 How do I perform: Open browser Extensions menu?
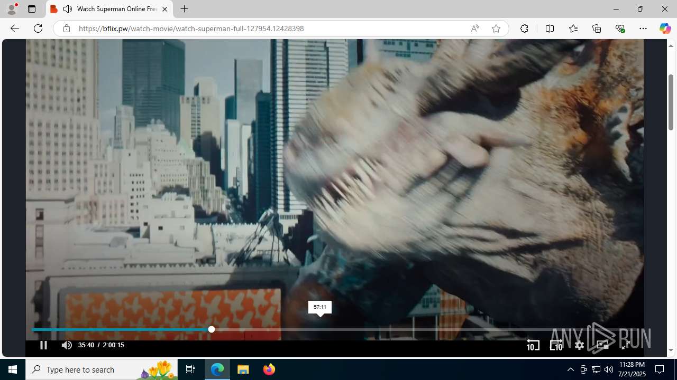[524, 28]
